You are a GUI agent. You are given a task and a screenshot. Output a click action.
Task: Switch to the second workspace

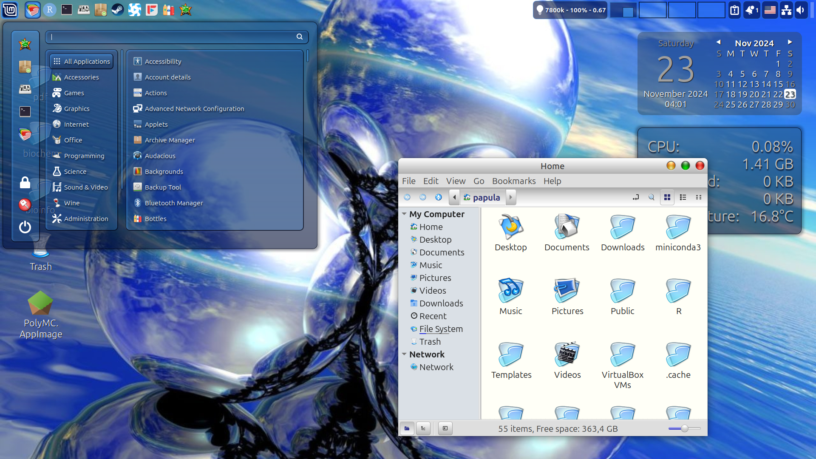pyautogui.click(x=652, y=10)
